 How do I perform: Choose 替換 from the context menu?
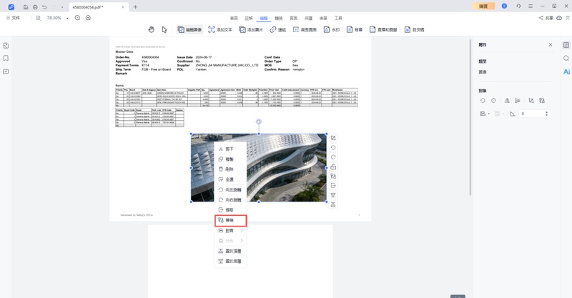230,220
